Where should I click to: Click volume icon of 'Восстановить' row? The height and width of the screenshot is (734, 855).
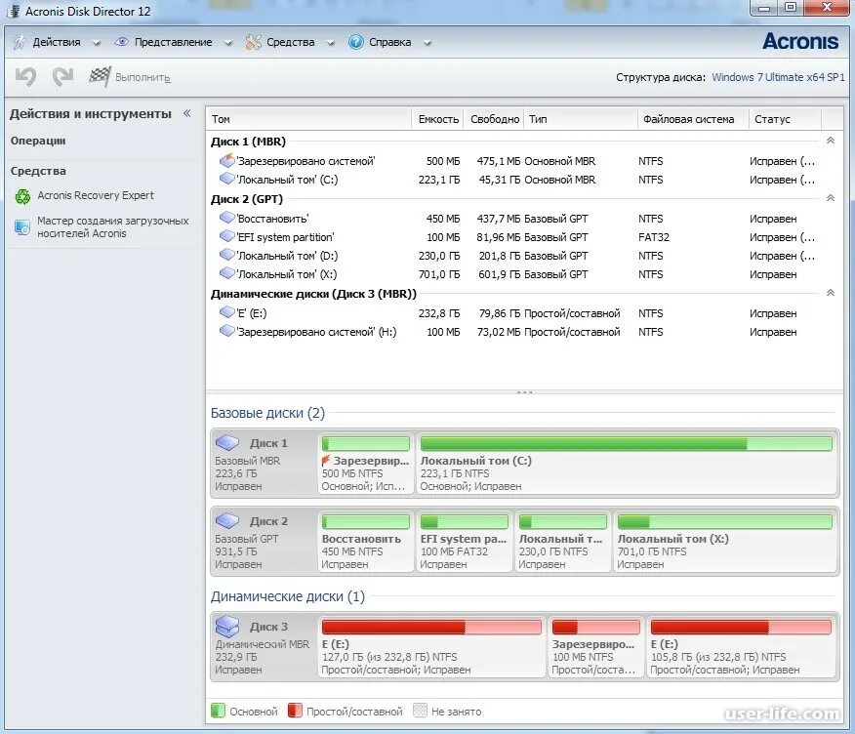tap(226, 218)
